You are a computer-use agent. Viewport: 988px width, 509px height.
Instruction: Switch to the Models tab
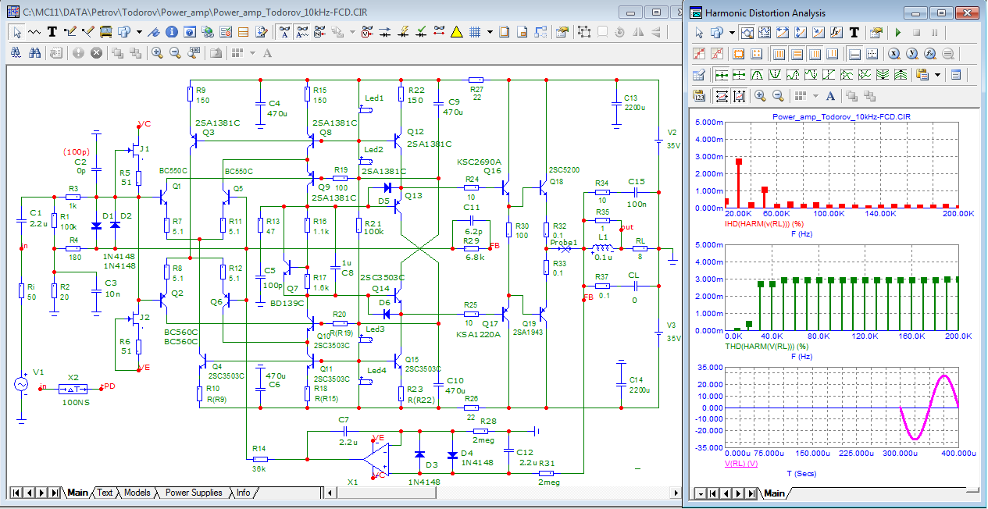pyautogui.click(x=137, y=493)
